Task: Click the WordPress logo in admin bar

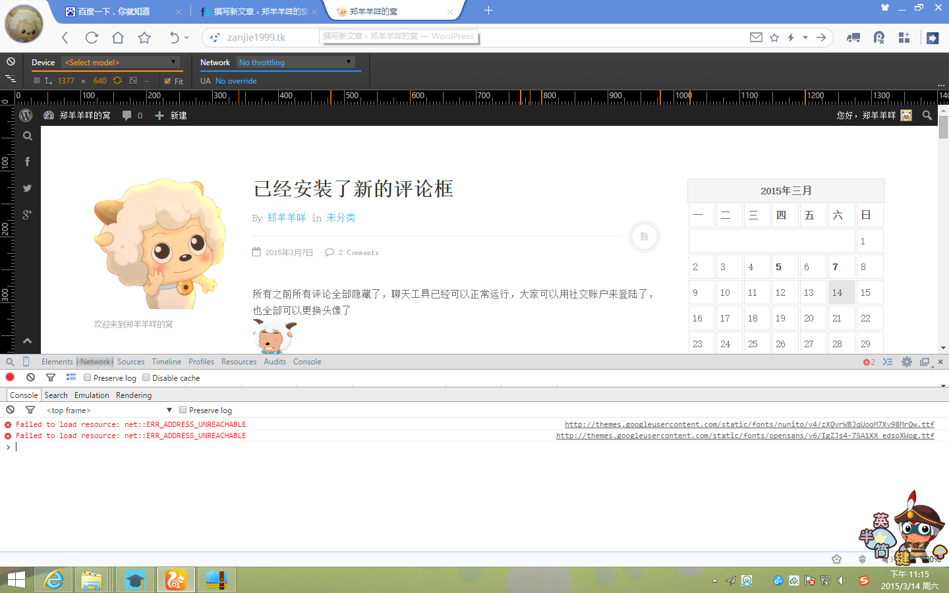Action: (x=26, y=115)
